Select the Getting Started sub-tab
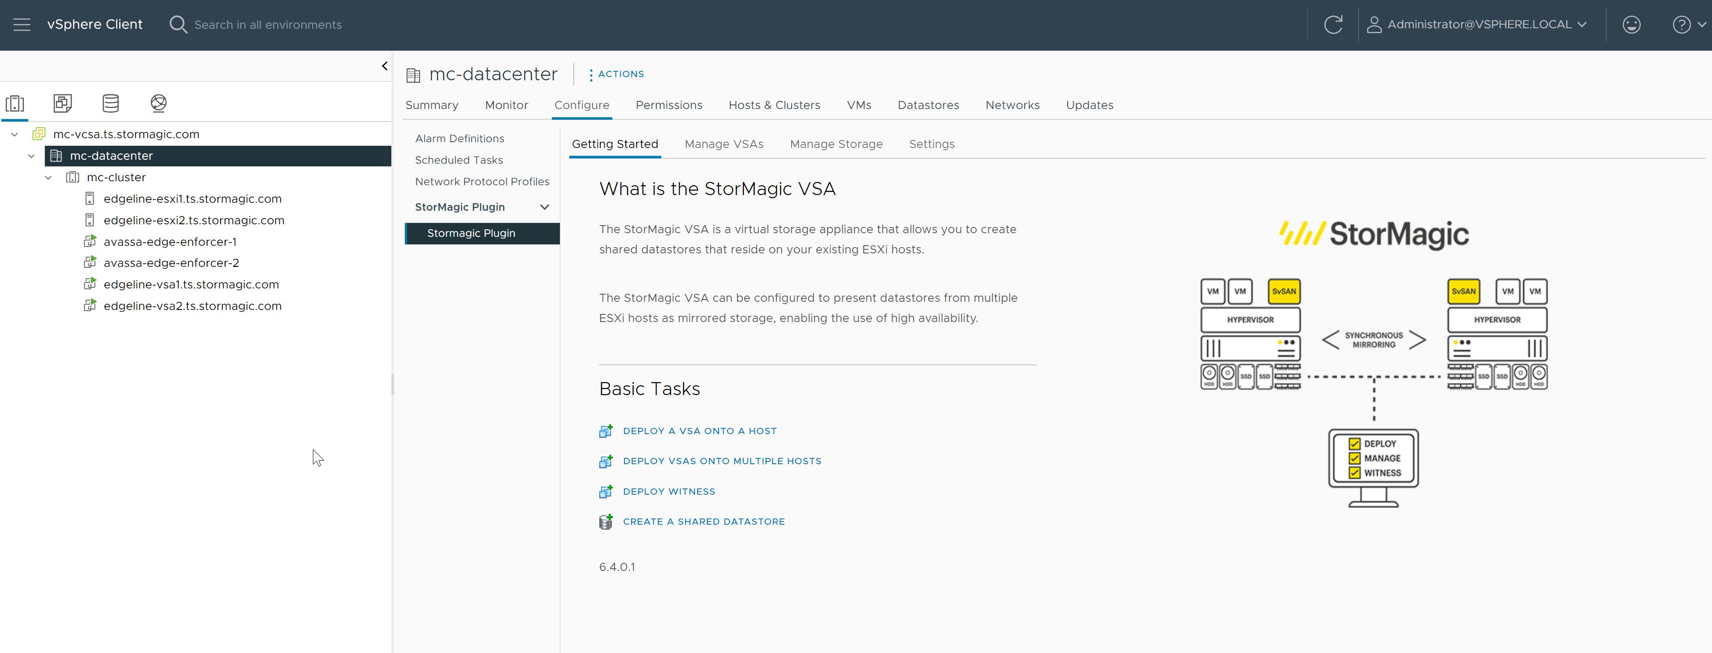This screenshot has height=653, width=1712. click(x=615, y=144)
